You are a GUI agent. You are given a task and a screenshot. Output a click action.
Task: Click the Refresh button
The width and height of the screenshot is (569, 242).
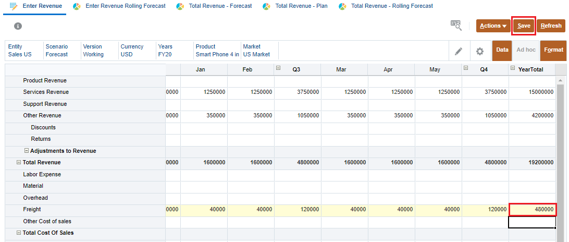[551, 26]
